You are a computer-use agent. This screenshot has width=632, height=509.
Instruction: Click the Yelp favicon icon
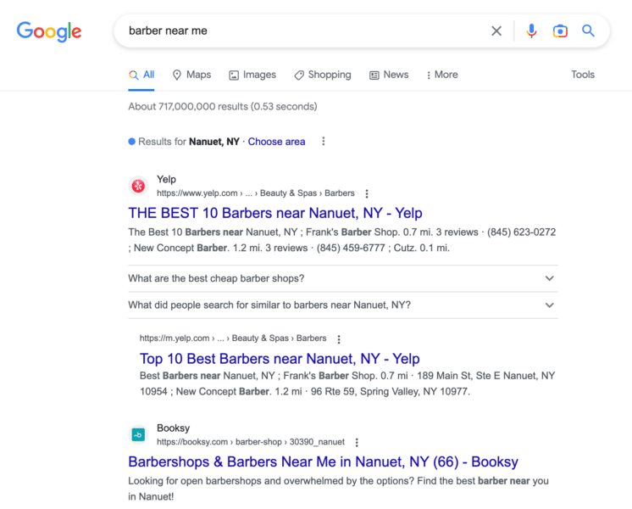pyautogui.click(x=138, y=186)
